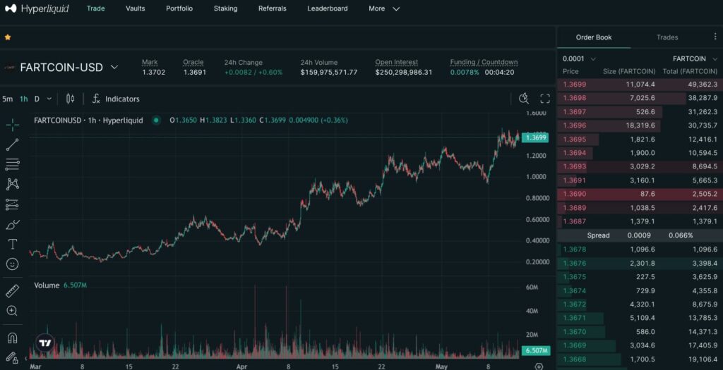Open the Leaderboard page
This screenshot has width=723, height=370.
(x=328, y=8)
